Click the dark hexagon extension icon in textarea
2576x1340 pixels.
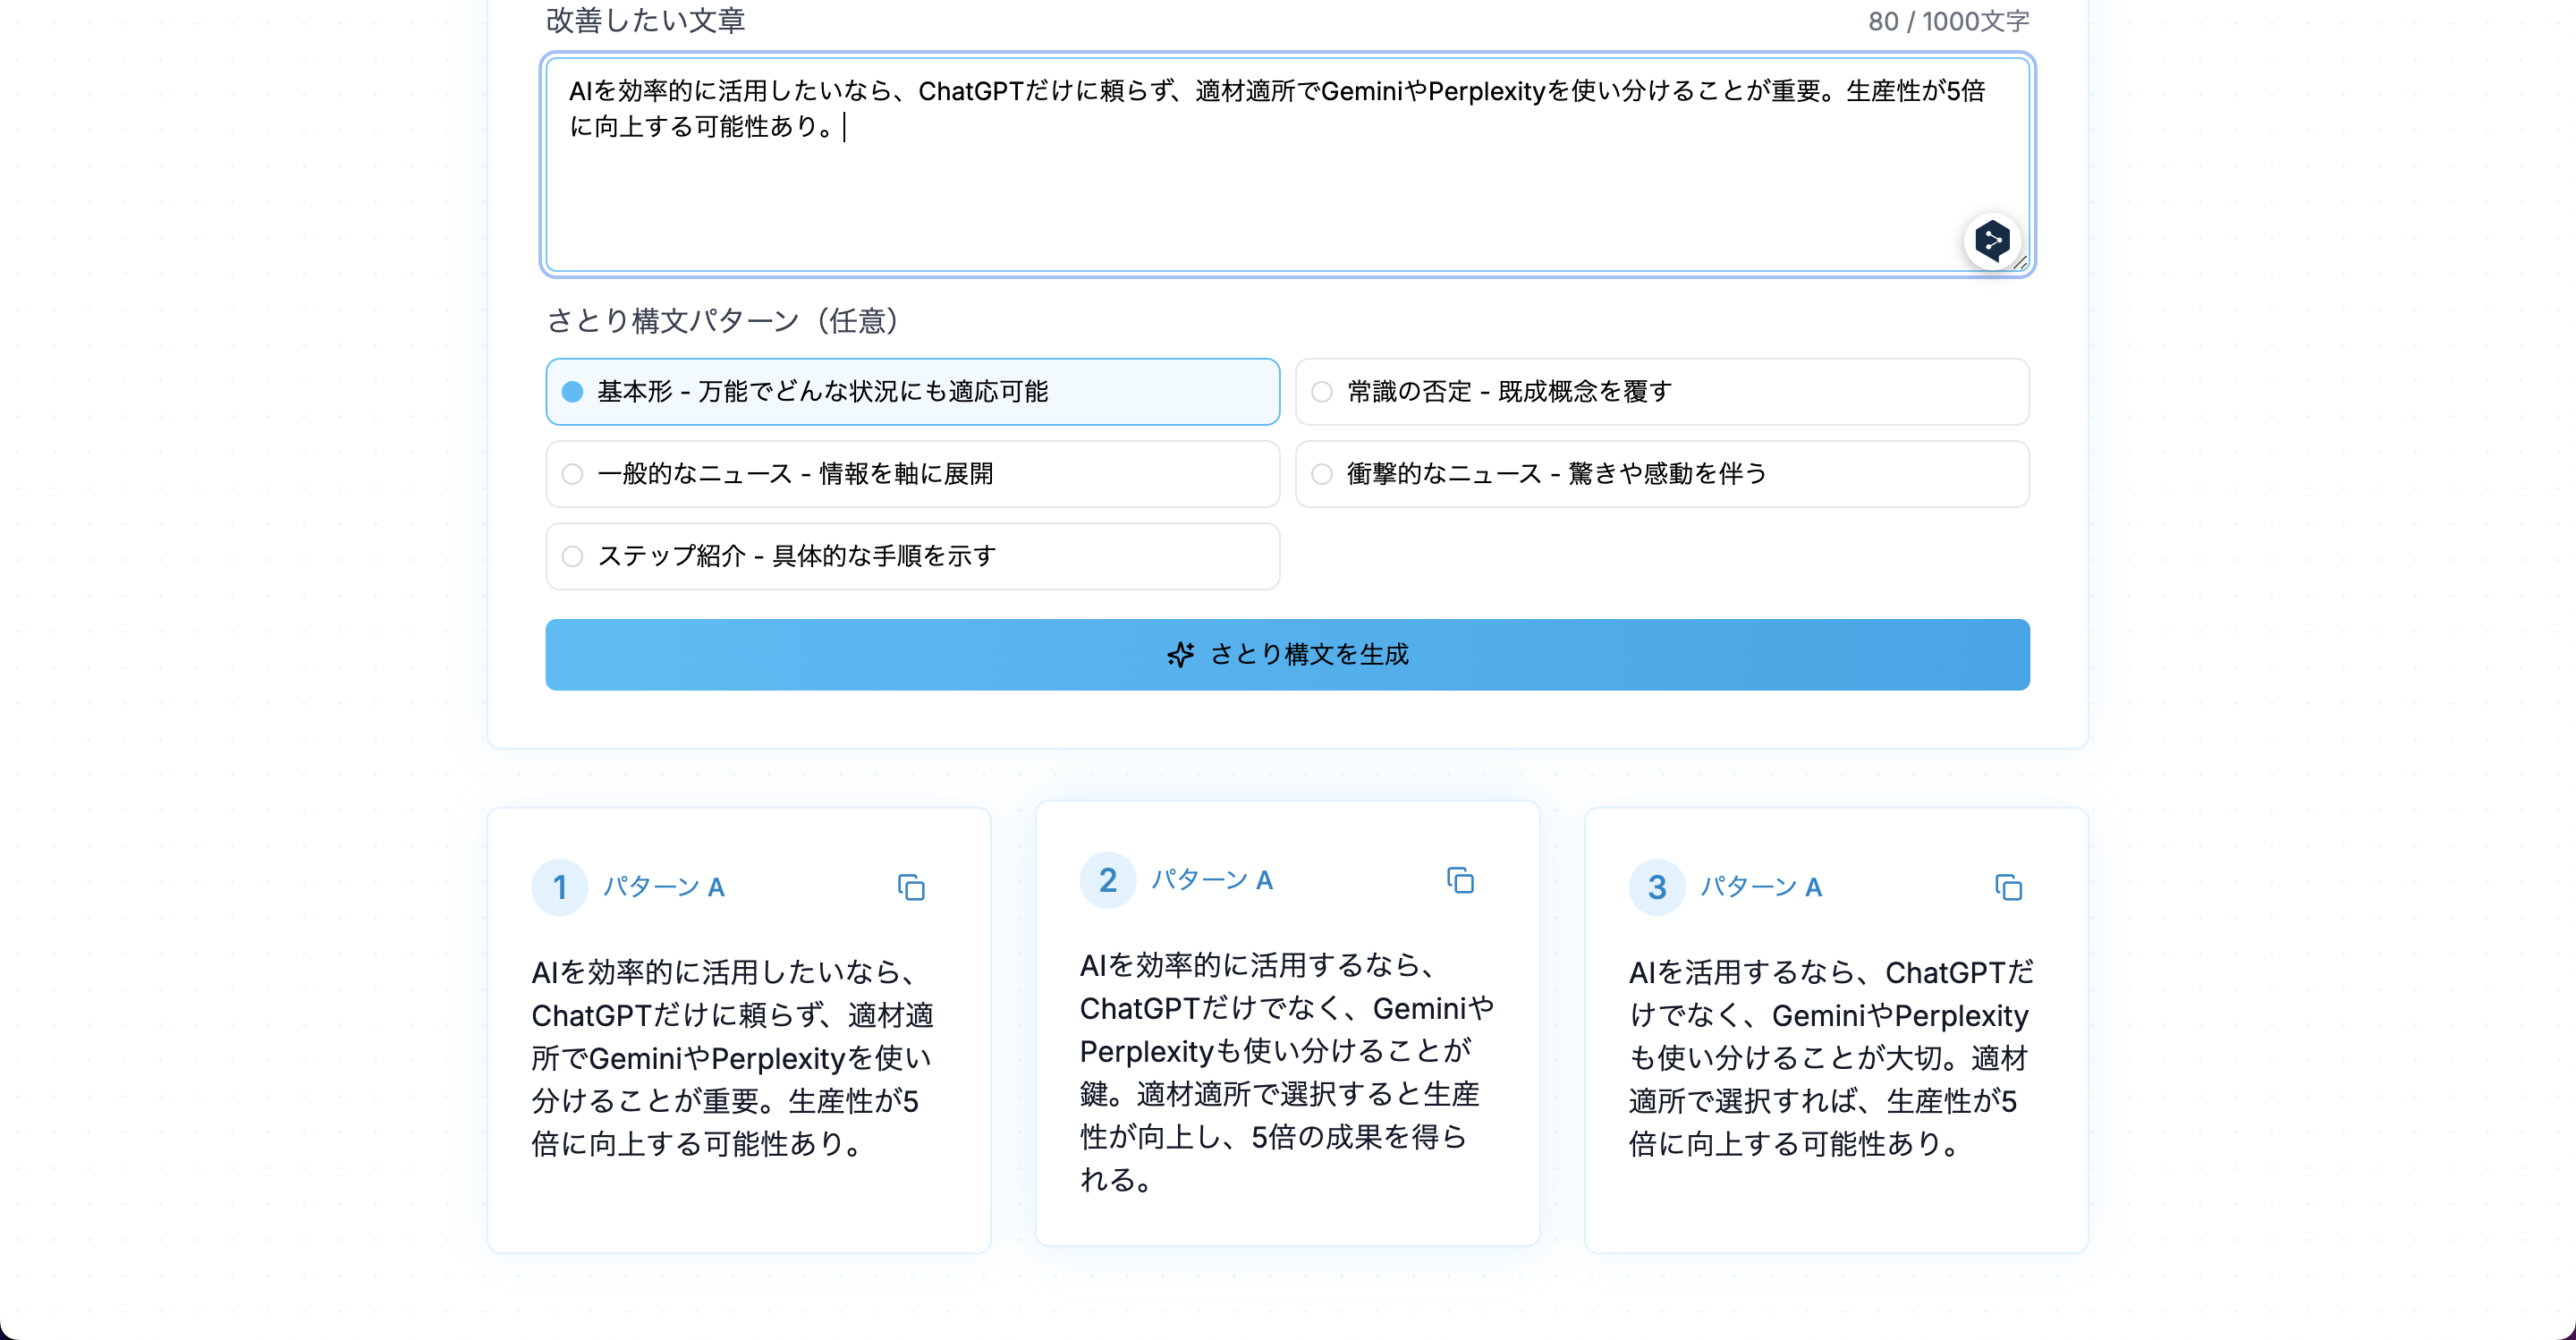coord(1992,241)
